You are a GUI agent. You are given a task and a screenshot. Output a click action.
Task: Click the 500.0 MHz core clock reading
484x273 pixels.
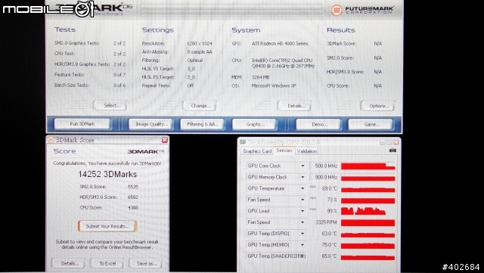[326, 166]
